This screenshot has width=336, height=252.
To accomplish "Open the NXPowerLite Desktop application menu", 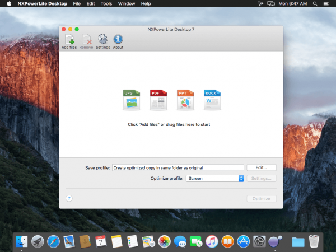I will pos(43,4).
